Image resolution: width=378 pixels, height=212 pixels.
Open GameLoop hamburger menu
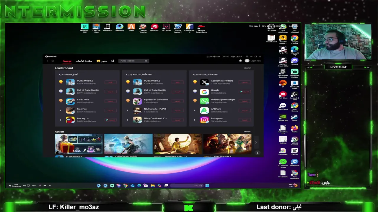coord(247,57)
